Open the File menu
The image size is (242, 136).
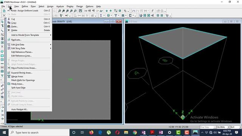(x=3, y=6)
